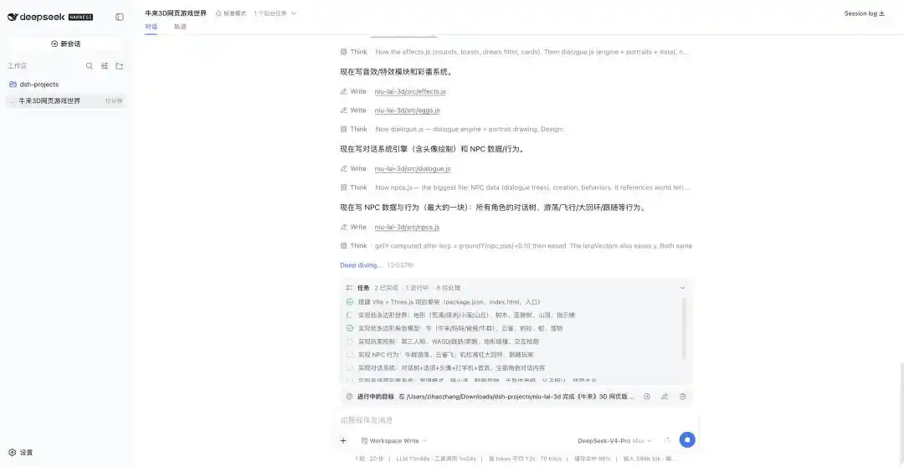Open workspace search magnifier icon
This screenshot has width=904, height=467.
click(x=90, y=66)
